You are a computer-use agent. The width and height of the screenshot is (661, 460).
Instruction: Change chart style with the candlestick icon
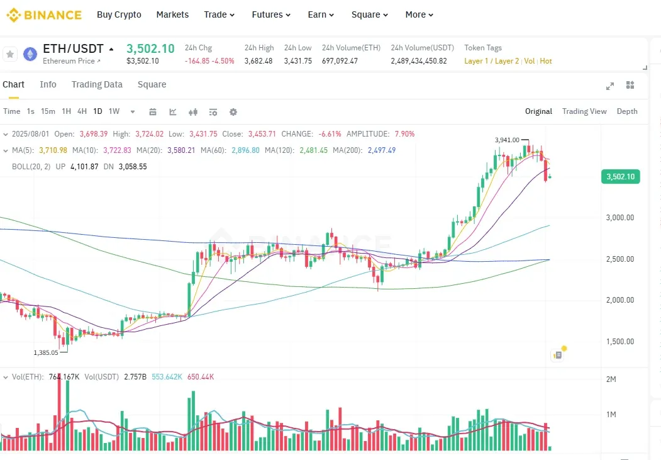point(193,112)
